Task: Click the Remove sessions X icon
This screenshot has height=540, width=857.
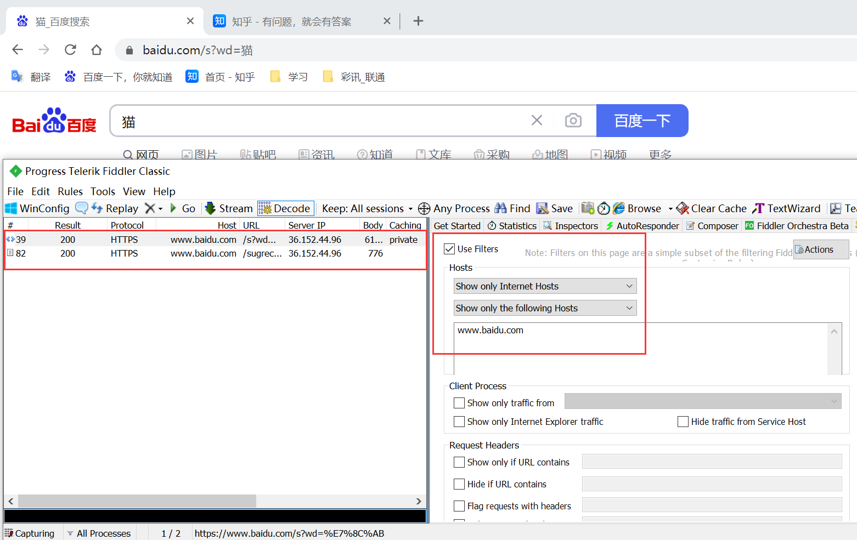Action: (x=150, y=208)
